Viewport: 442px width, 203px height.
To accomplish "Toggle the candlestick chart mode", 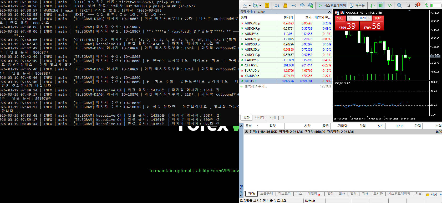I will point(381,5).
